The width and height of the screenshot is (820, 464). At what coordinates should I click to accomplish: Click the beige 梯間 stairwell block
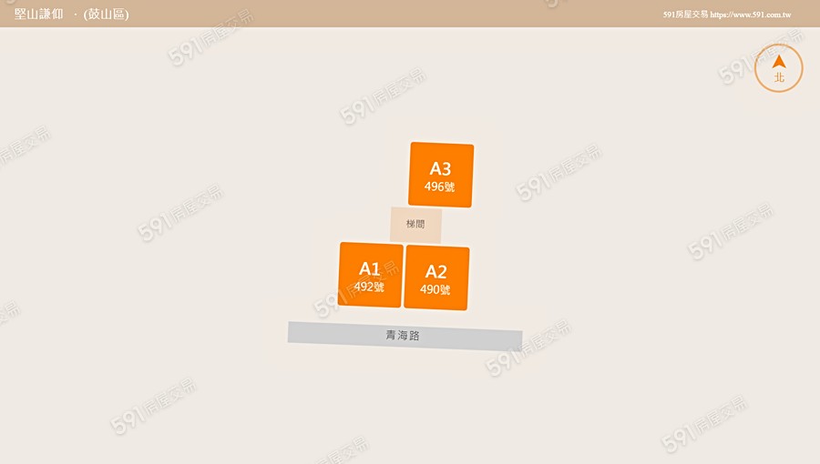(x=415, y=225)
